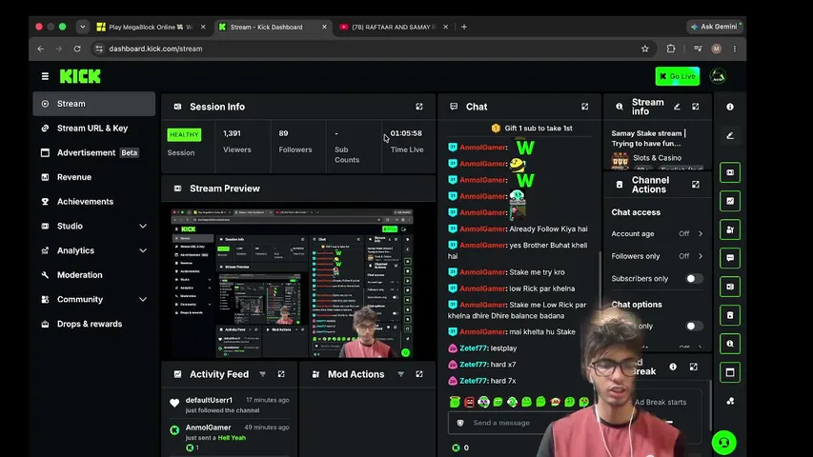Select Stream in sidebar
813x457 pixels.
[93, 104]
